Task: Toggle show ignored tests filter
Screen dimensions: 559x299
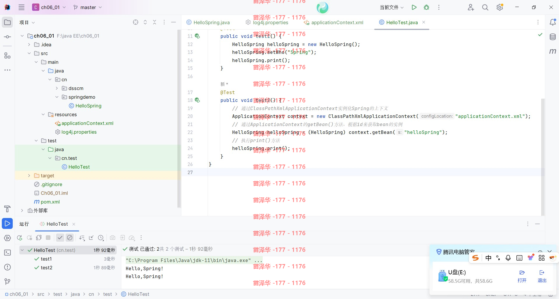Action: click(70, 238)
